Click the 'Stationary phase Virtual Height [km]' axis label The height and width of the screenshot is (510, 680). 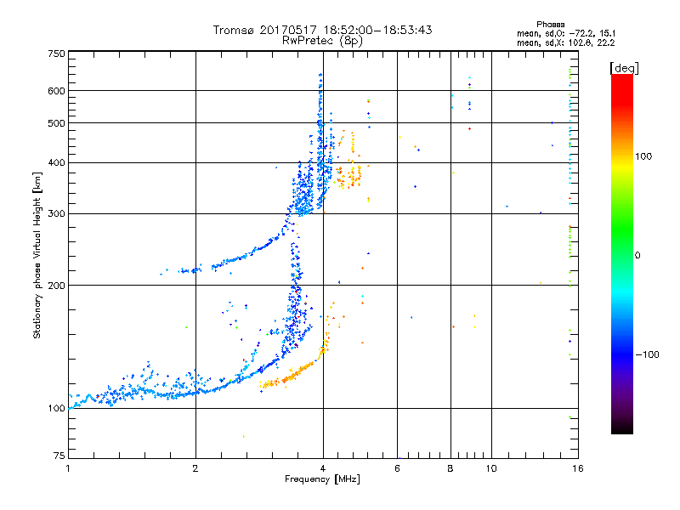(37, 256)
